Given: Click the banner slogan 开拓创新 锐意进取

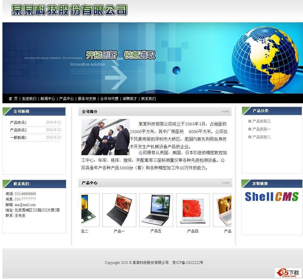Looking at the screenshot, I should coord(120,55).
